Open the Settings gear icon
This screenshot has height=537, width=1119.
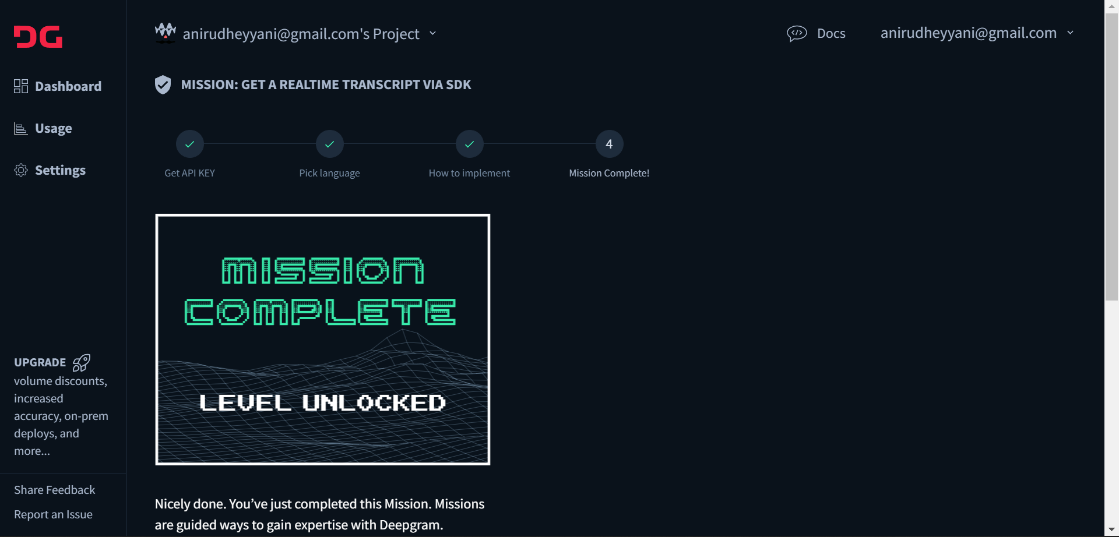(x=21, y=170)
